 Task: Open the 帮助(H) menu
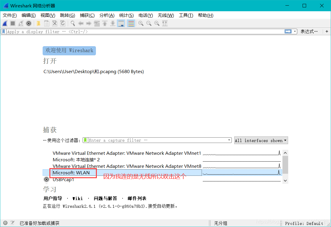click(205, 15)
